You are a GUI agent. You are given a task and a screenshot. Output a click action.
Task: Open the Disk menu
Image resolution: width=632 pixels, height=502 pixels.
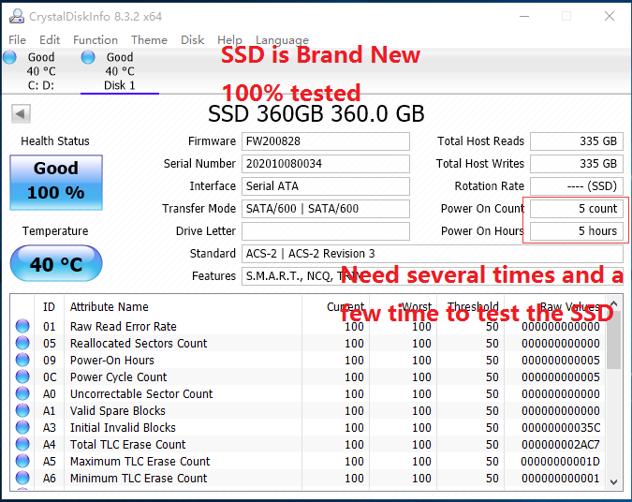pos(192,40)
